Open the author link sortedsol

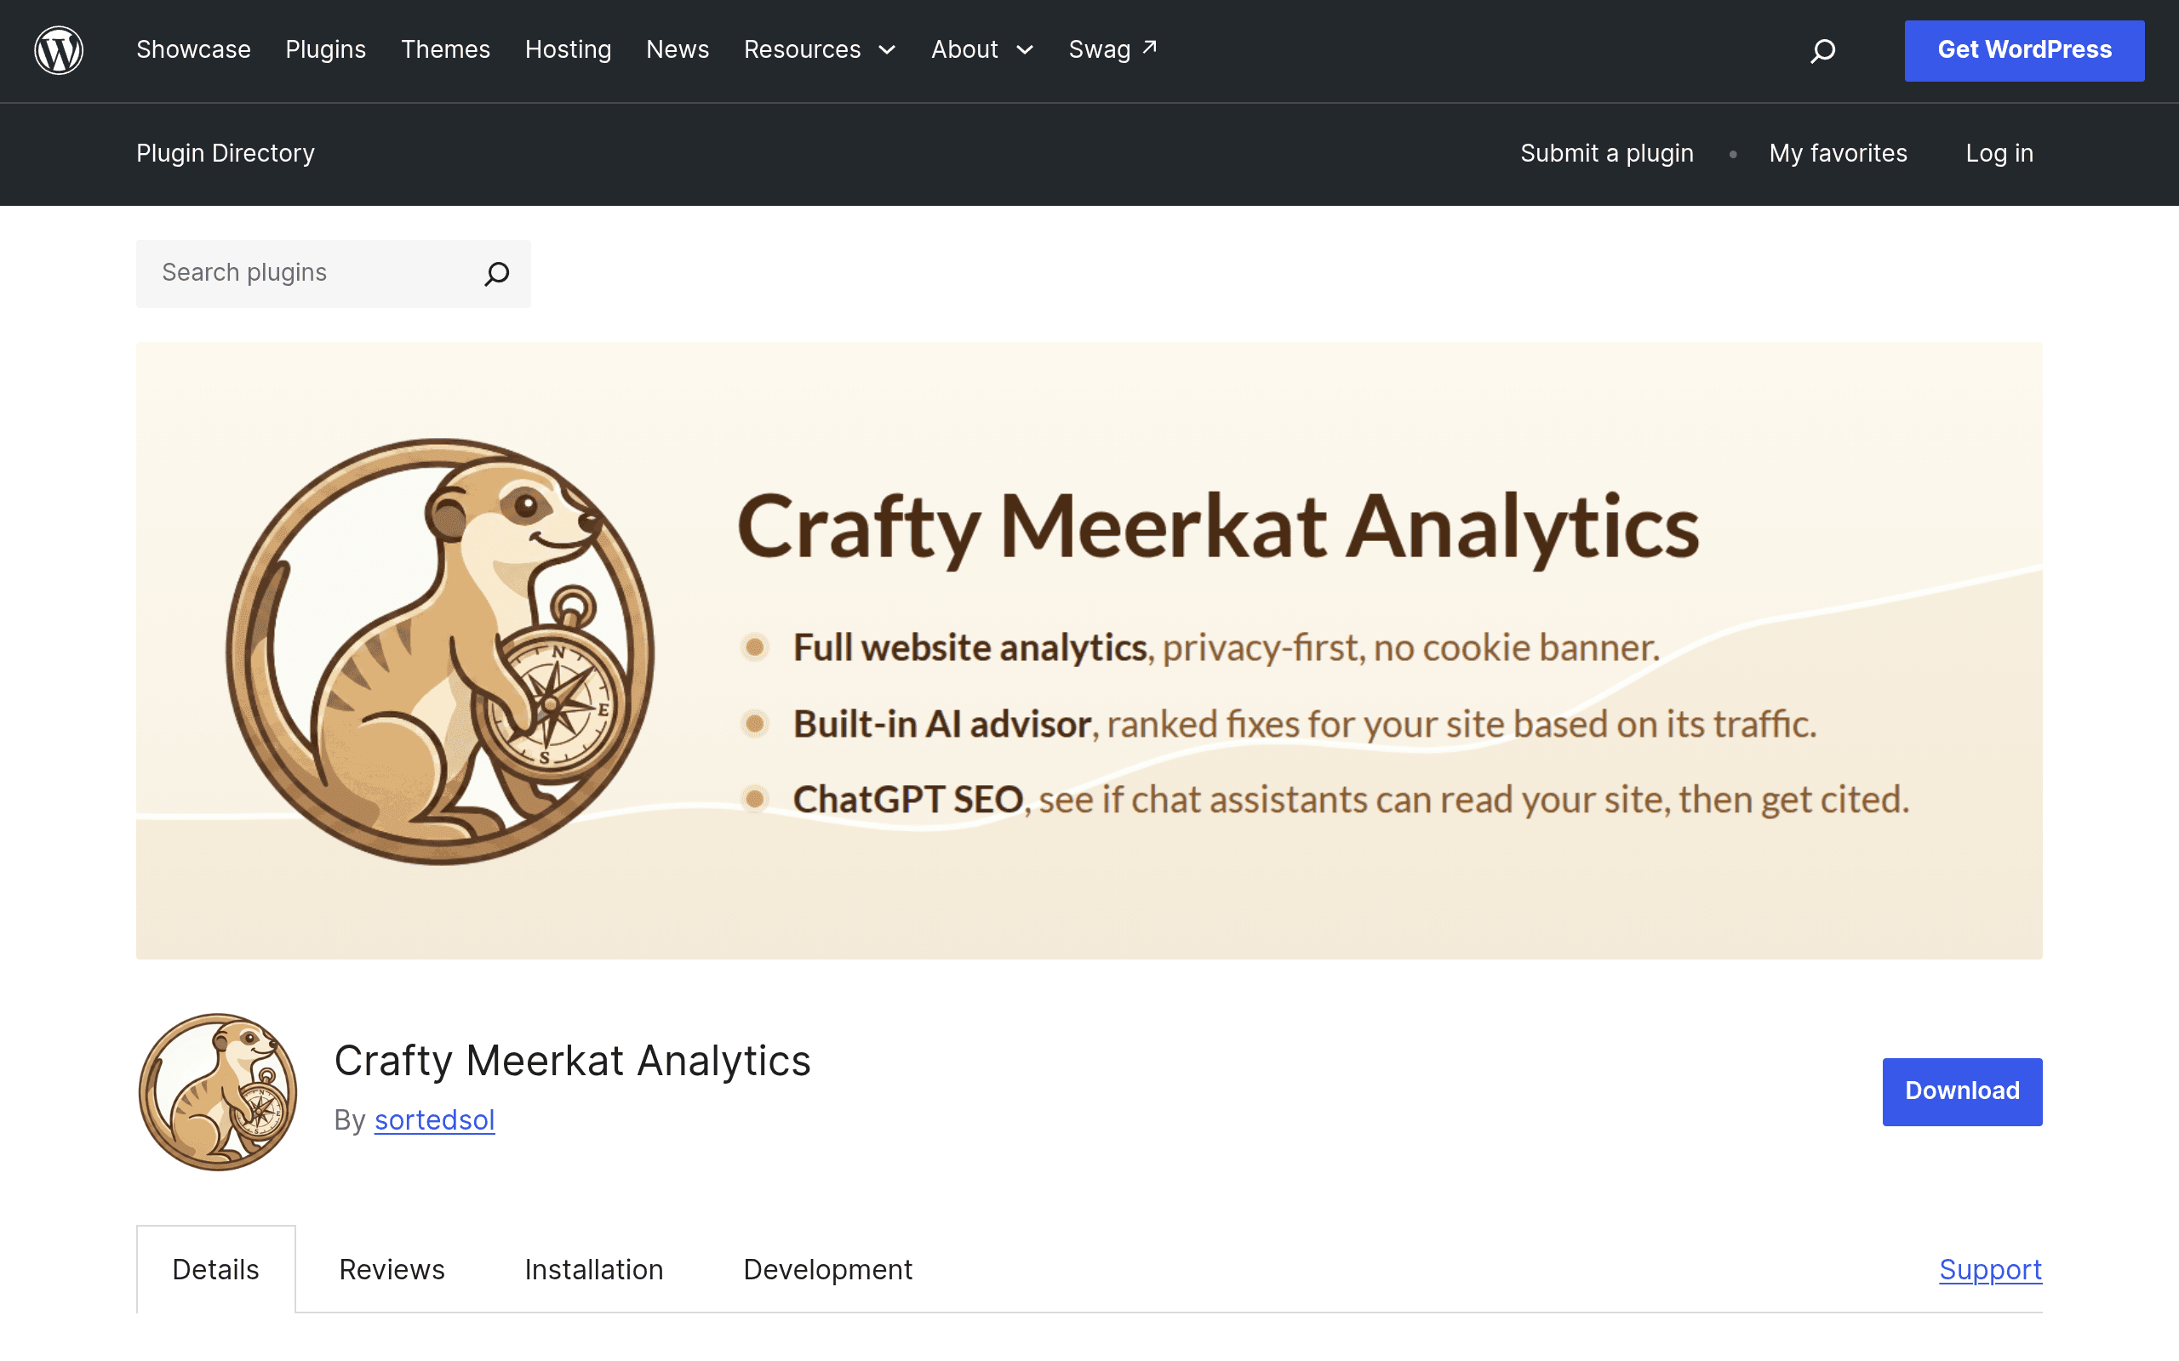coord(434,1119)
